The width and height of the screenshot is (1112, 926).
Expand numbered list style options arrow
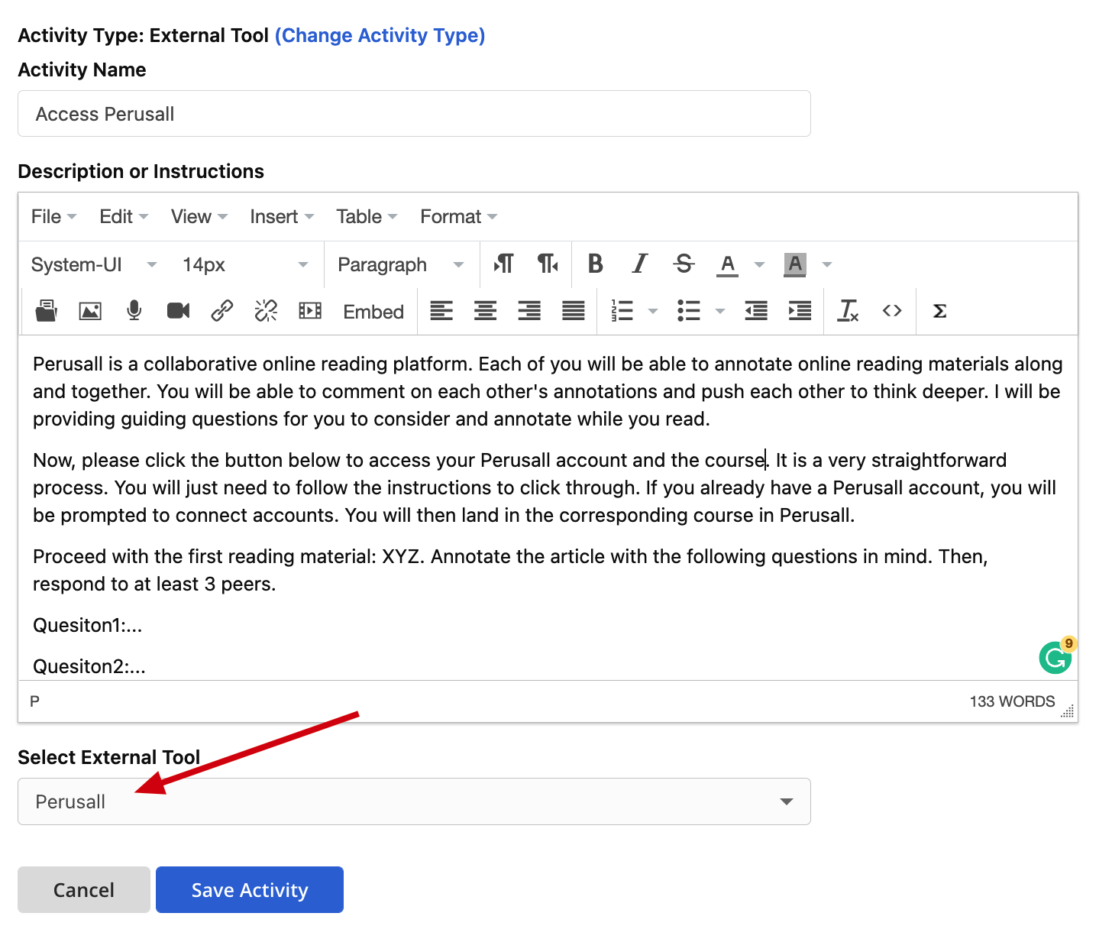653,311
